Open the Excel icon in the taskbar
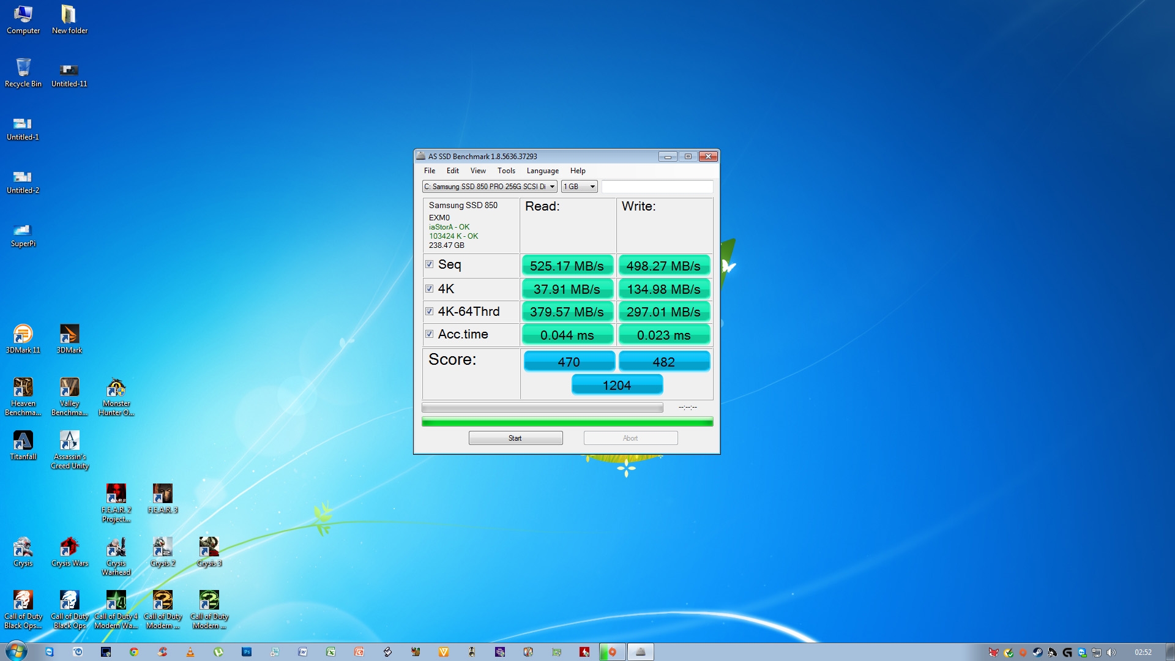The image size is (1175, 661). (331, 652)
